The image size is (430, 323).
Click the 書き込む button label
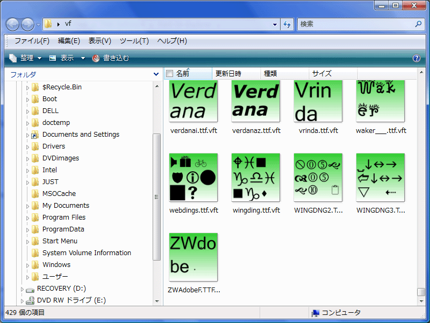(x=116, y=58)
